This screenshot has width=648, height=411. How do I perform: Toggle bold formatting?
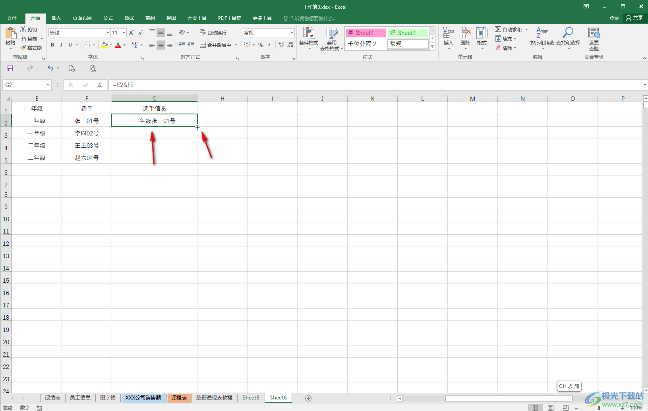(52, 45)
